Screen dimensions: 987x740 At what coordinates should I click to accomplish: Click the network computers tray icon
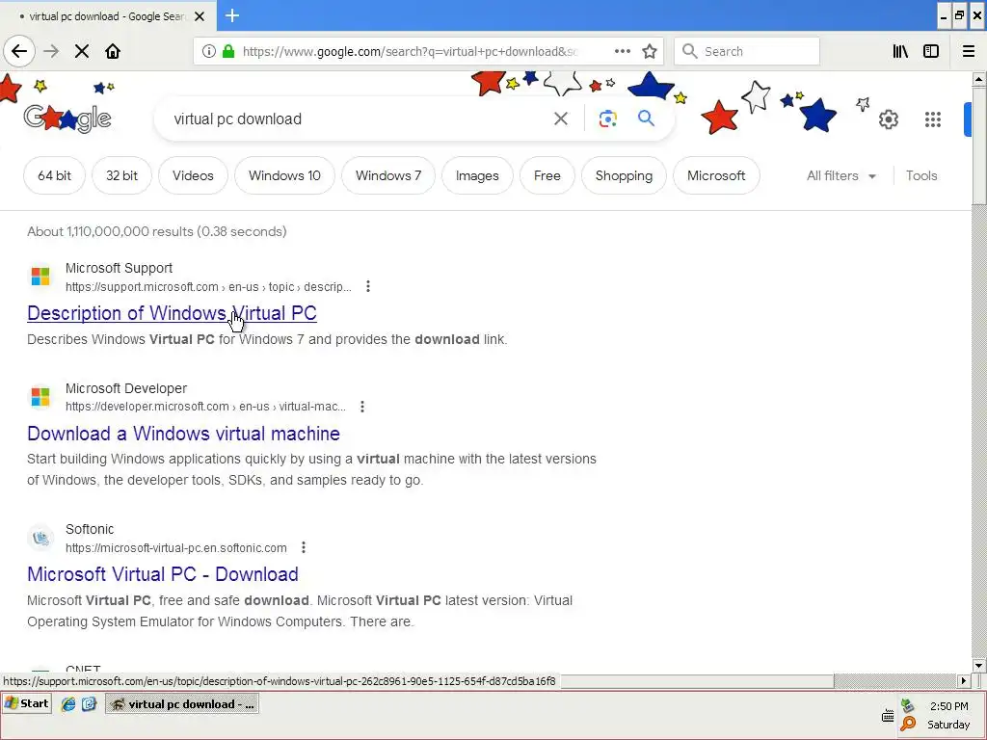click(907, 705)
